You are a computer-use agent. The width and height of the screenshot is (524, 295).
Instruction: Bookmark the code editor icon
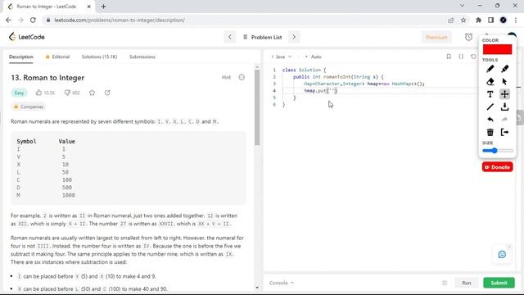pyautogui.click(x=449, y=57)
